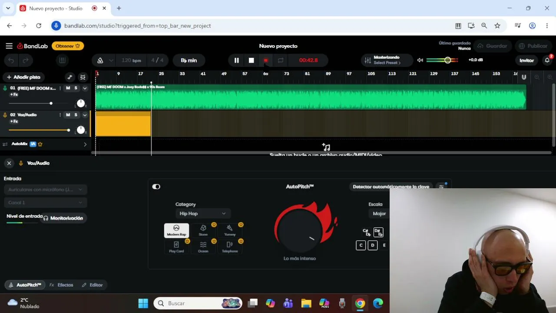Click Detectar automáticamente la clave
The image size is (556, 313).
click(391, 186)
